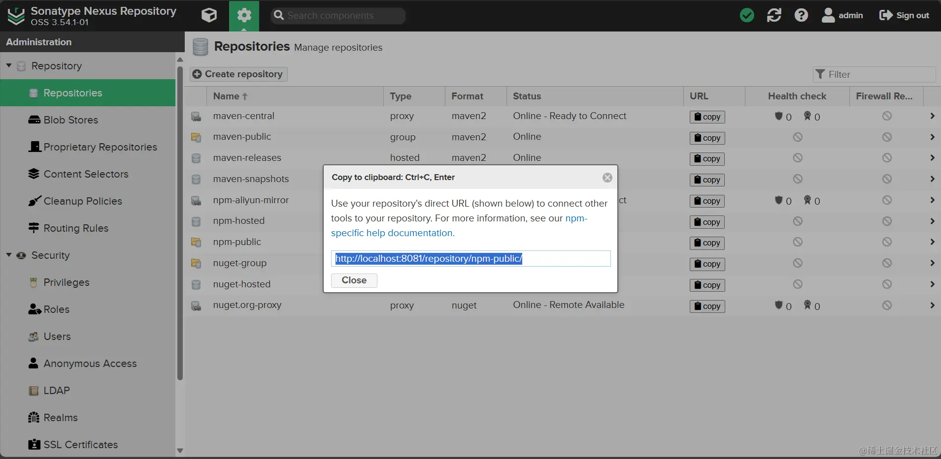Click the Administration gear icon

click(x=244, y=15)
